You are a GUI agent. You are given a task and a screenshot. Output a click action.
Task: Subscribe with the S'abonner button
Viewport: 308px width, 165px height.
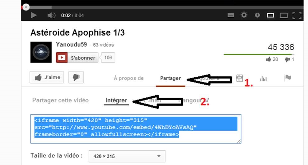(x=77, y=58)
